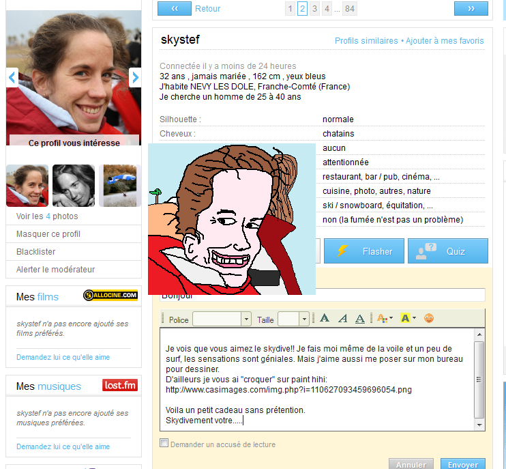The image size is (506, 469).
Task: Click the italic text formatting icon
Action: coord(342,318)
